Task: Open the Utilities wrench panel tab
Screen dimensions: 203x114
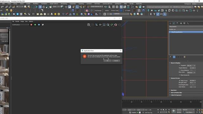Action: [x=188, y=23]
